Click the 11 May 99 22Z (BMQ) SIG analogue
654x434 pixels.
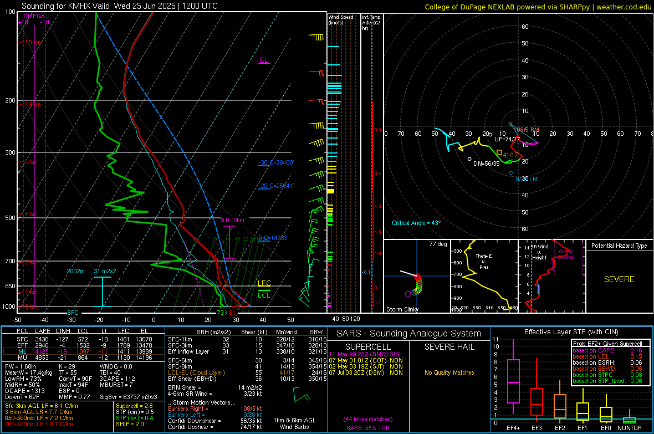click(364, 354)
